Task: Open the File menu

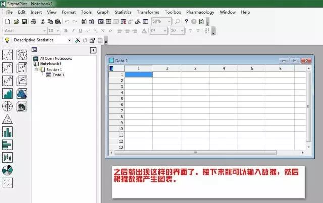Action: [x=9, y=12]
